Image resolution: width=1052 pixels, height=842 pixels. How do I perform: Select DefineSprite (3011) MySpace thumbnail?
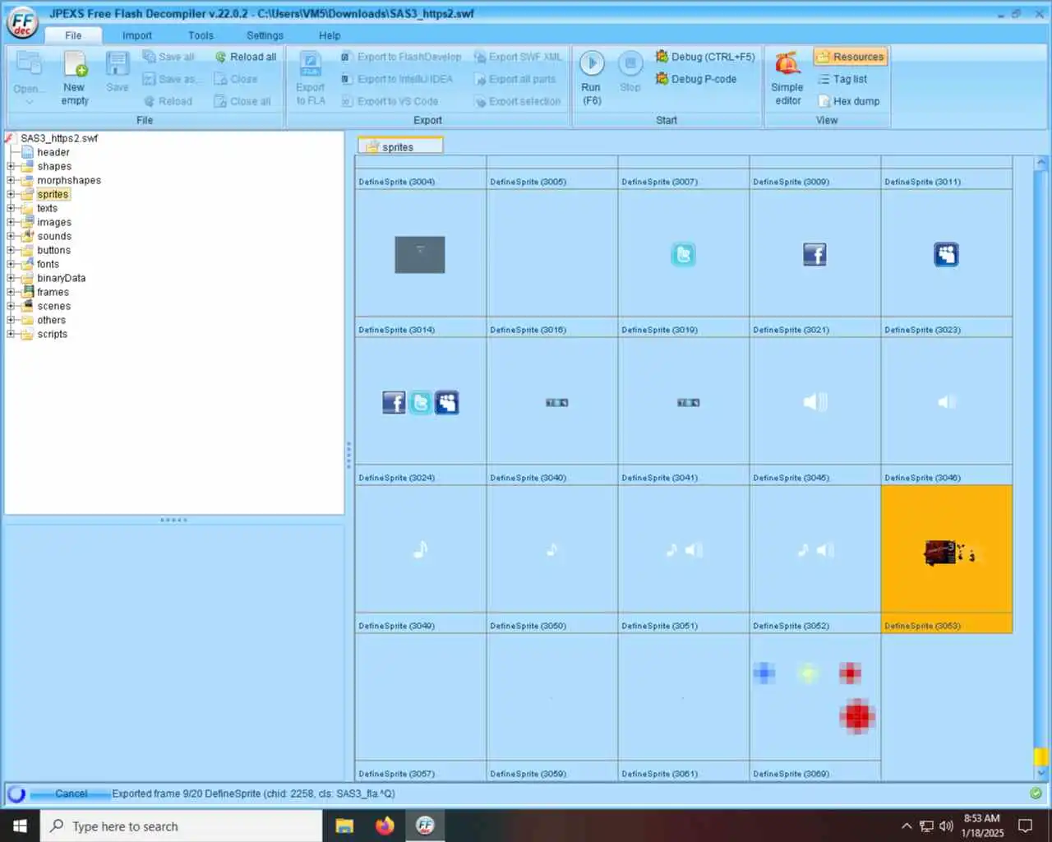pos(946,253)
